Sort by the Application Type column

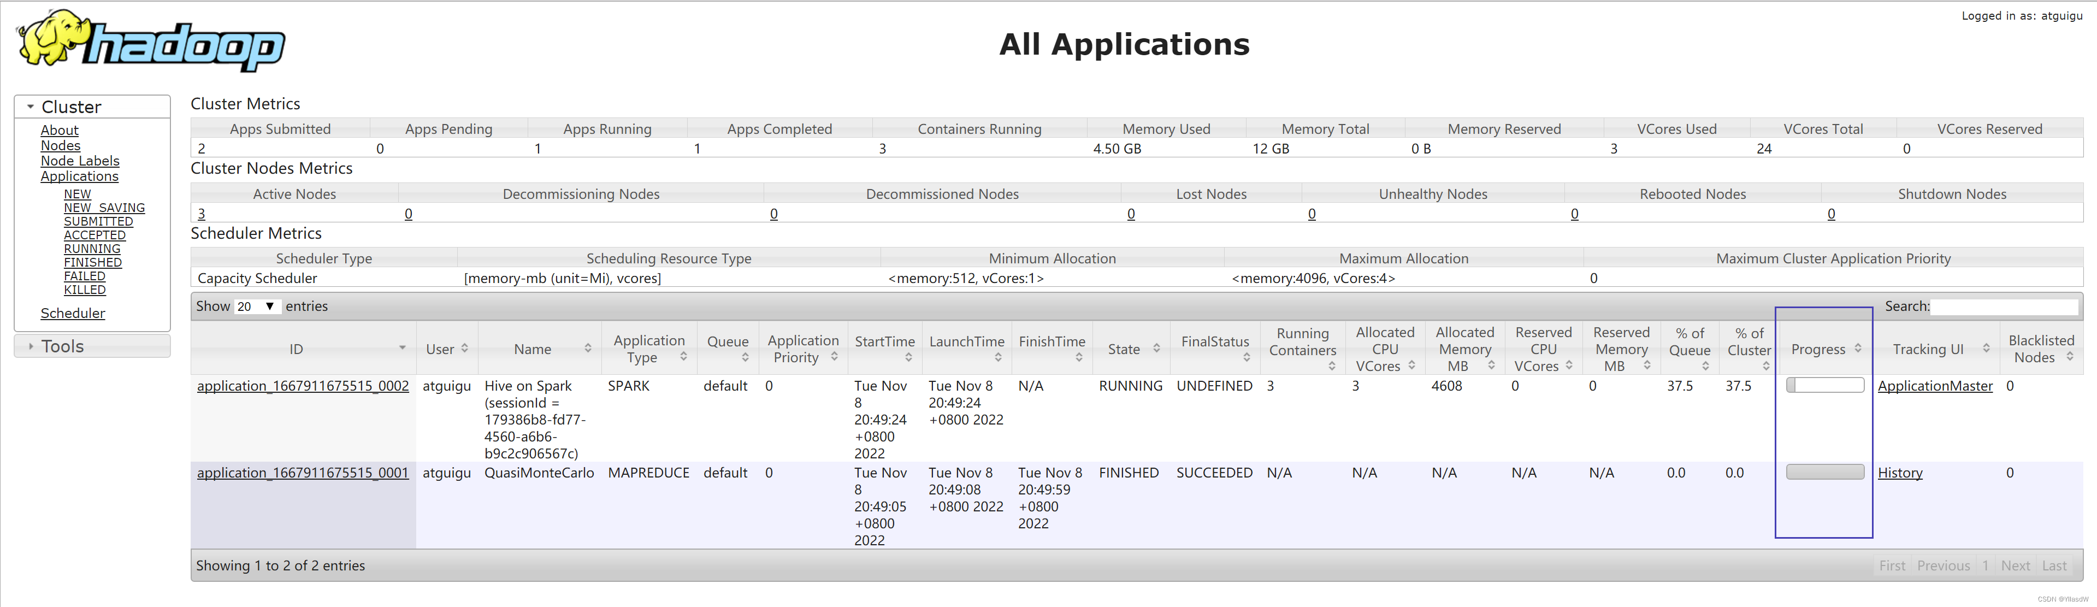[649, 349]
